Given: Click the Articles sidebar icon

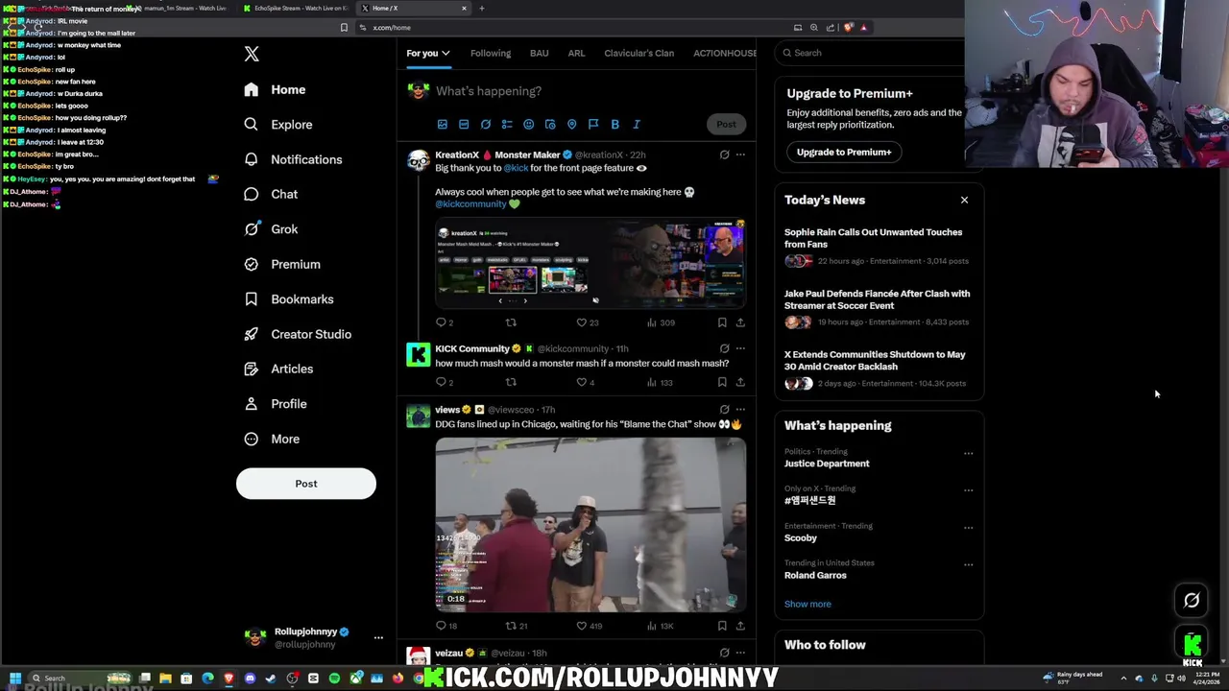Looking at the screenshot, I should pyautogui.click(x=251, y=369).
